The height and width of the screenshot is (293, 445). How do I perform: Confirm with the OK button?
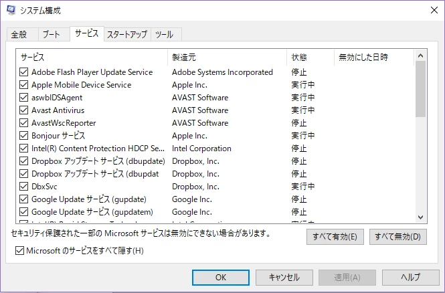pos(221,278)
